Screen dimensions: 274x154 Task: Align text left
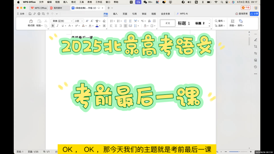111,26
